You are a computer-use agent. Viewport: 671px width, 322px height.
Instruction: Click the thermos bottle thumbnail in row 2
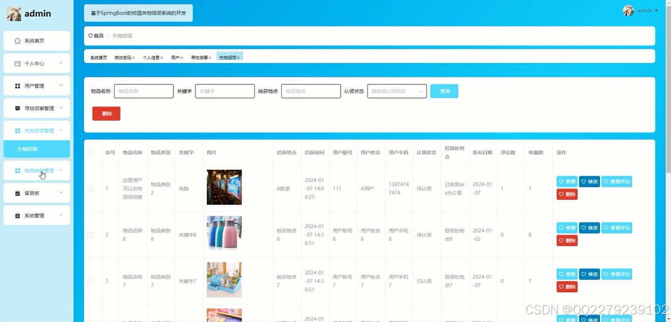tap(224, 233)
